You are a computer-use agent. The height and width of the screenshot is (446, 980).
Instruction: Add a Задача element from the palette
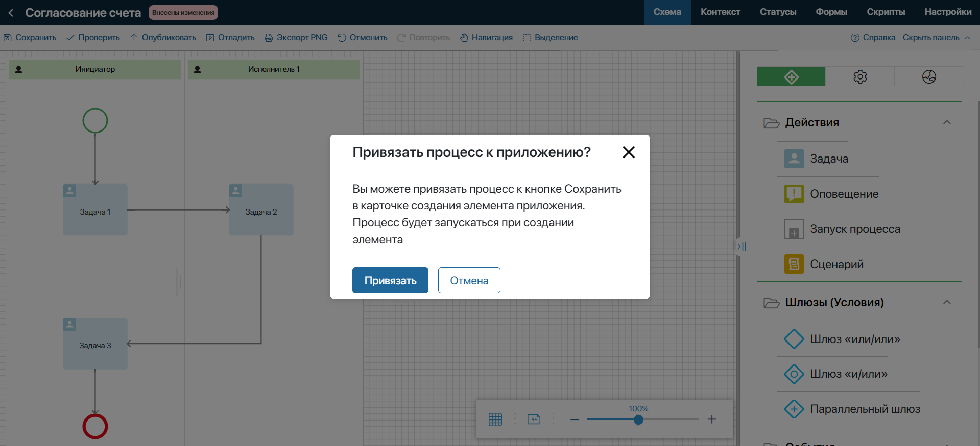click(816, 159)
